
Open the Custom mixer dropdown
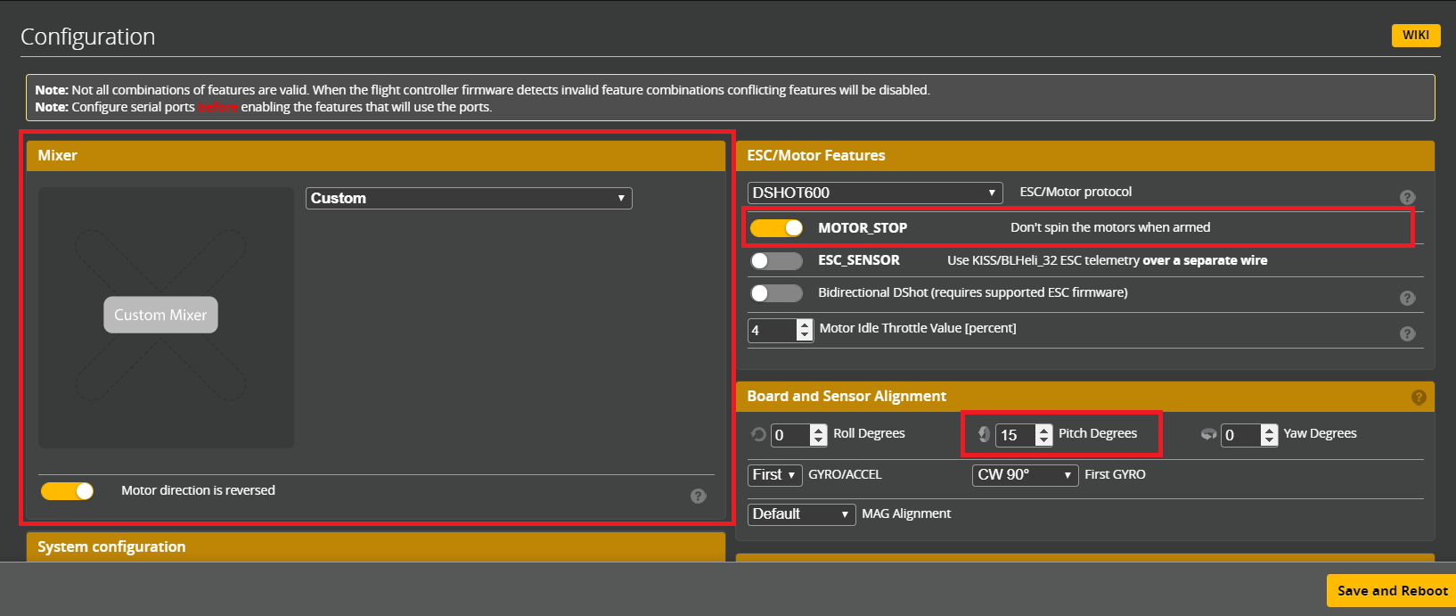coord(469,198)
